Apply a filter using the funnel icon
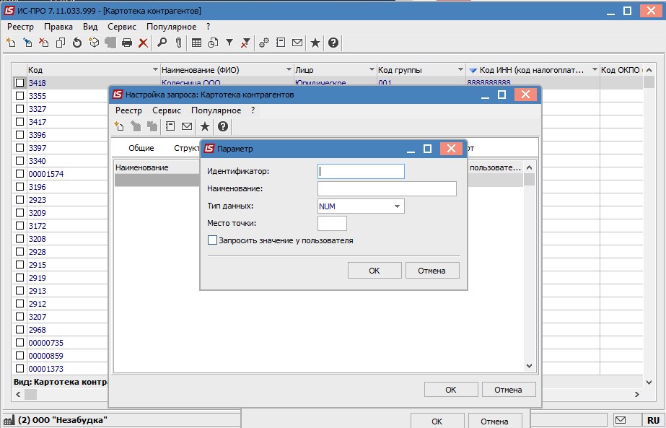The image size is (666, 428). point(229,43)
